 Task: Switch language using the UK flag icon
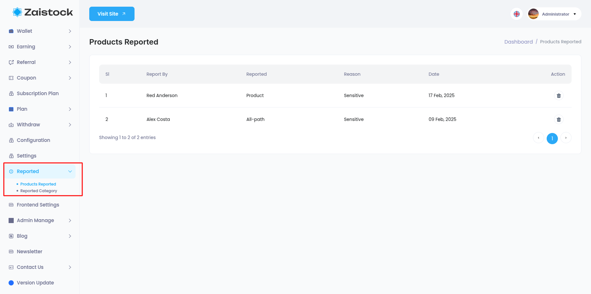[x=516, y=14]
